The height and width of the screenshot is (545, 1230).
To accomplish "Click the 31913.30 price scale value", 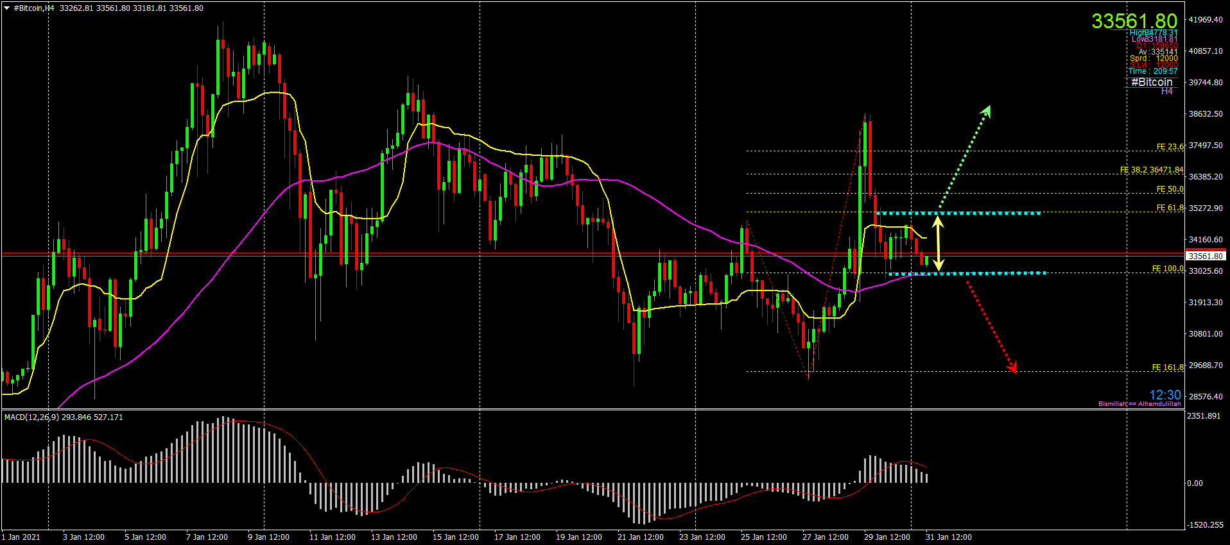I will [1206, 303].
